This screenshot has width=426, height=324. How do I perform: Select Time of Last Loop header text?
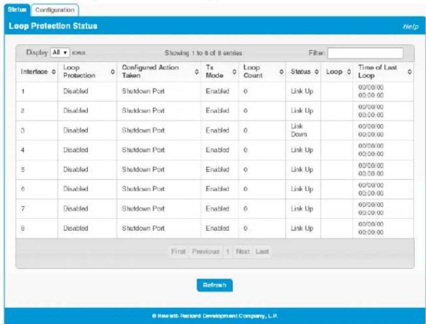(378, 72)
